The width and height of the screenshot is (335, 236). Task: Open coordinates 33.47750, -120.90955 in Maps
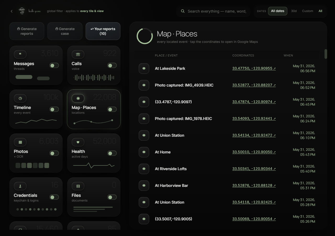[x=254, y=68]
